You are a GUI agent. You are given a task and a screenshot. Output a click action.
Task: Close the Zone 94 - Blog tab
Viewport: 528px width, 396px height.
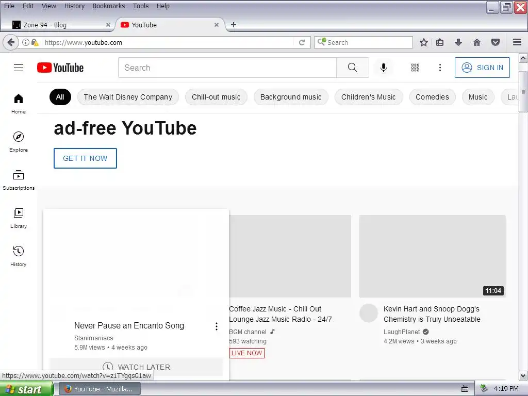pos(108,25)
